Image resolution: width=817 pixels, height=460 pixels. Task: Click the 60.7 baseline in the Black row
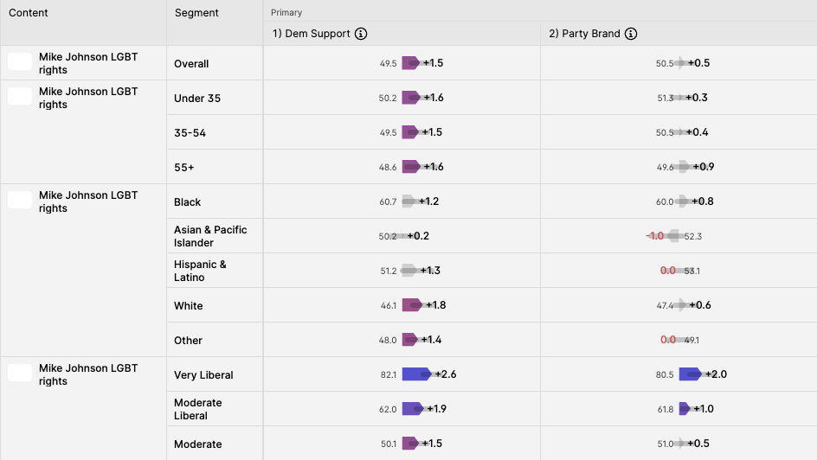pyautogui.click(x=388, y=202)
